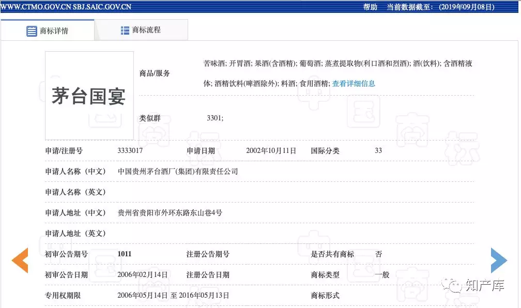Screen dimensions: 521x308
Task: Click the 申请人名称（英文）label
Action: pyautogui.click(x=75, y=192)
